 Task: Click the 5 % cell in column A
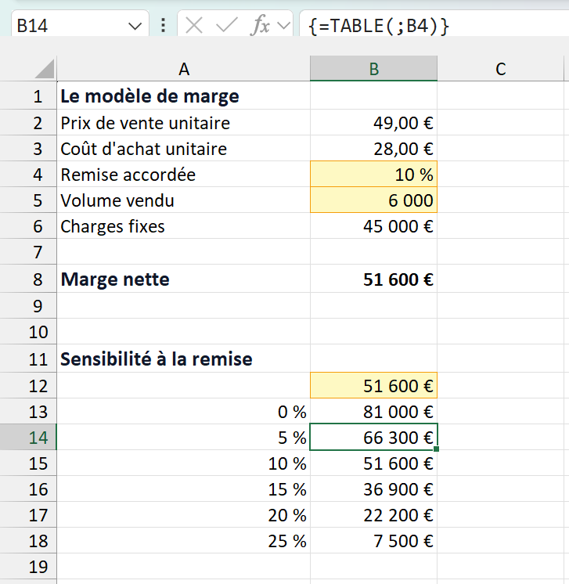(x=184, y=438)
